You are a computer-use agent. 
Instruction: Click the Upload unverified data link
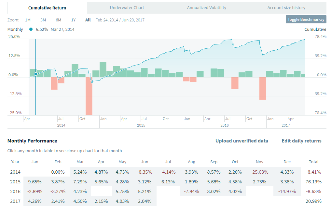(x=241, y=141)
